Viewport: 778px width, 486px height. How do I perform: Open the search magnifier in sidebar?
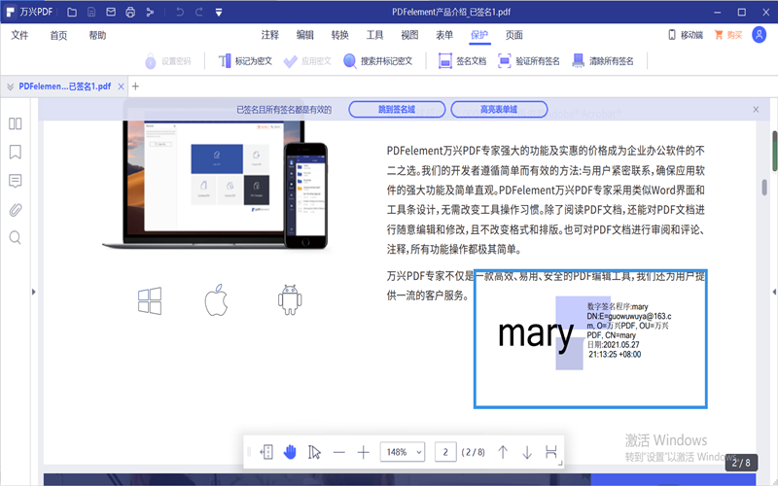pos(16,237)
